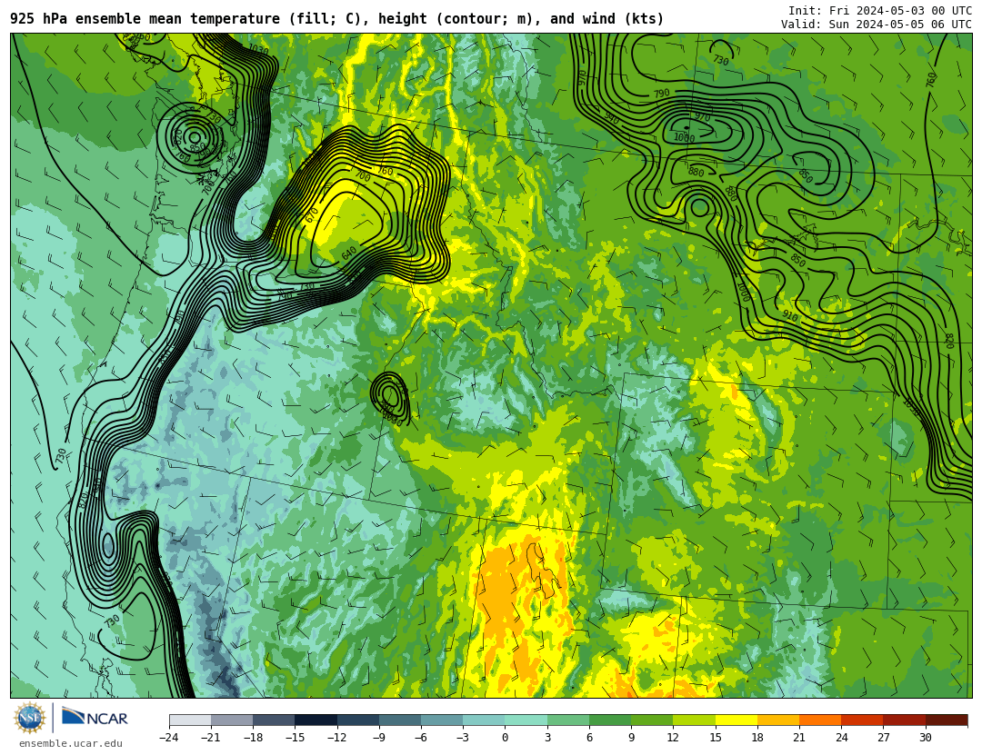Pick the color swatch between 12 and 15
982x755 pixels.
[694, 720]
